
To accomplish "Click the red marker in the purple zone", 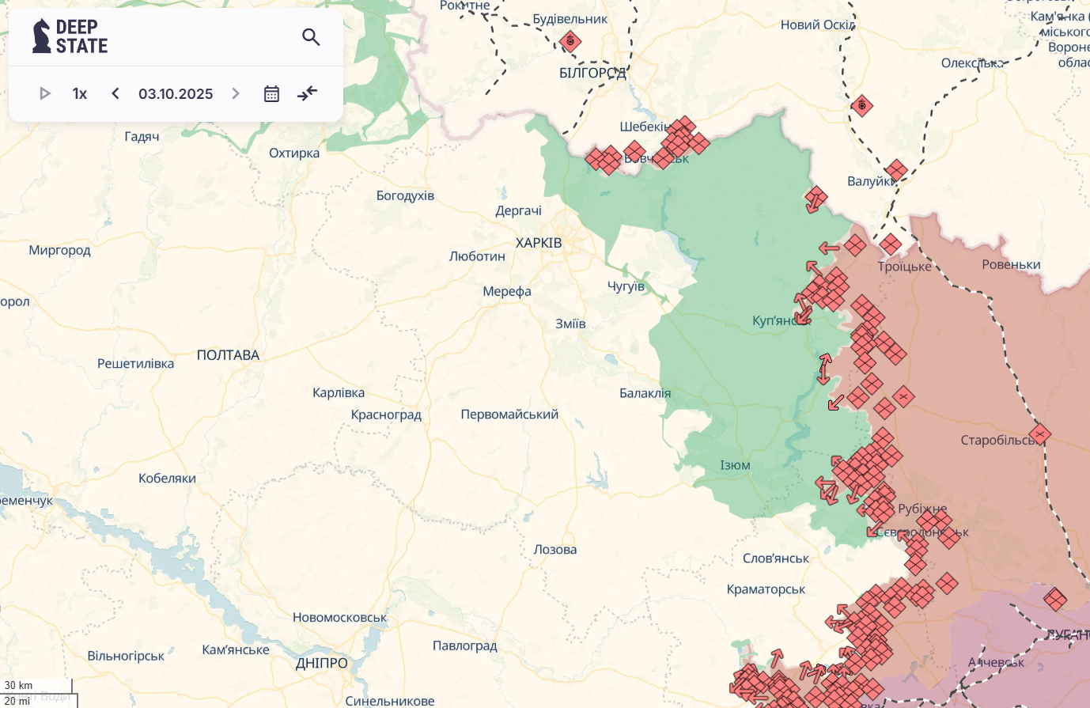I will point(1054,599).
